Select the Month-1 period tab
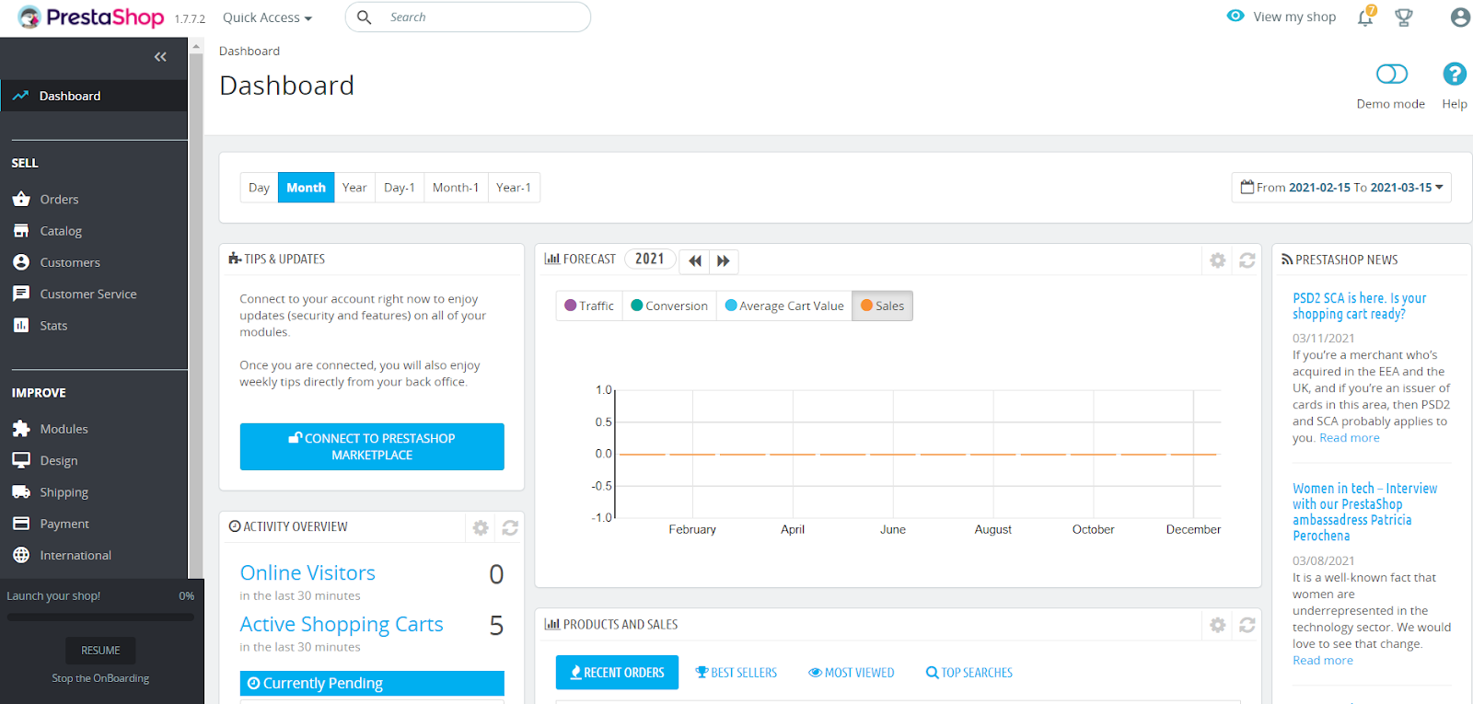 tap(456, 188)
